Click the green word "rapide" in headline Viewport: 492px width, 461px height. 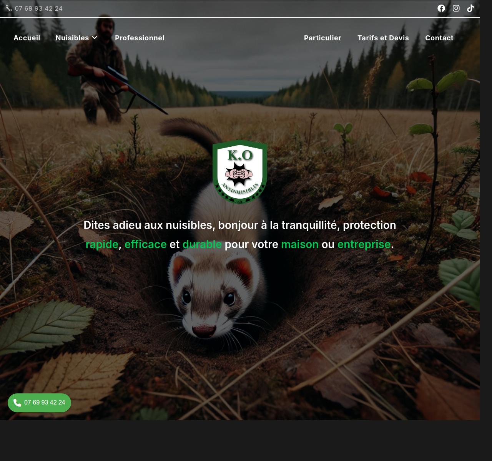click(102, 244)
